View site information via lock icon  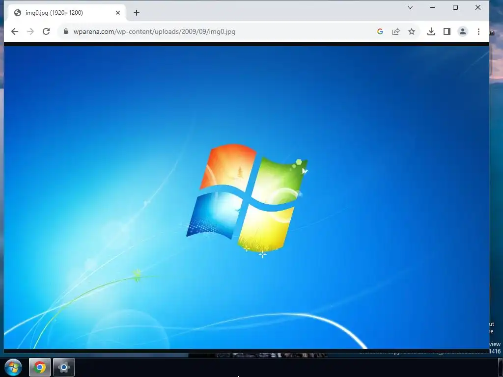coord(66,31)
